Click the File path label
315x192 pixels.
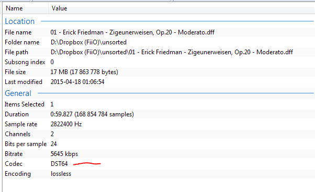coord(16,52)
